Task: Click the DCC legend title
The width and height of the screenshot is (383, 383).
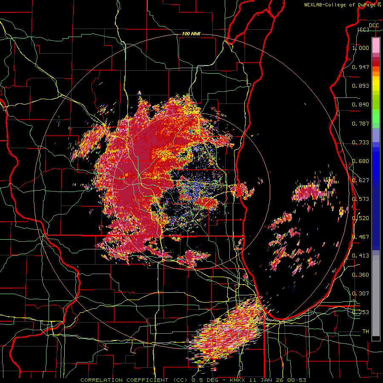Action: pos(374,26)
